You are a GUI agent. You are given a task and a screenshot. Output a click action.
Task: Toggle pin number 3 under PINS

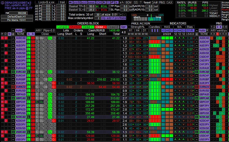coord(217,27)
